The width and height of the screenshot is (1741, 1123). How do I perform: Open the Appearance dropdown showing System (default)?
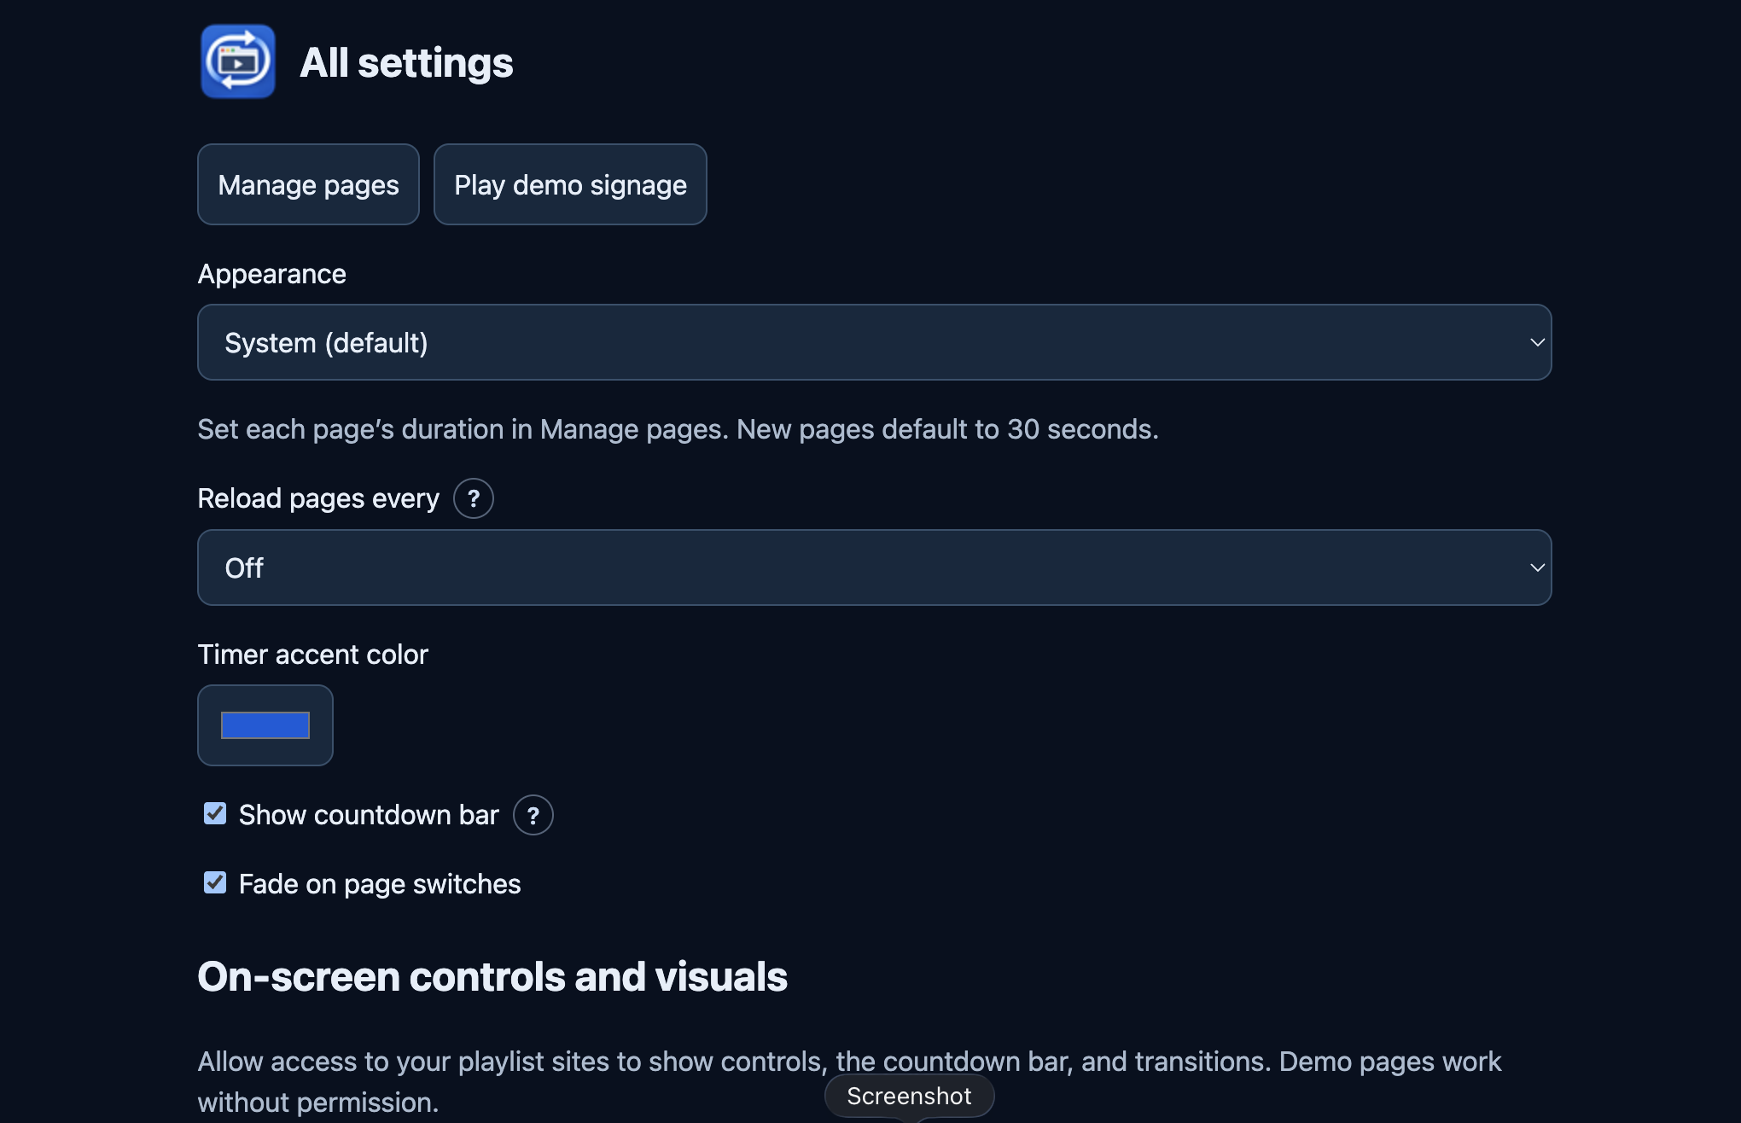point(875,342)
